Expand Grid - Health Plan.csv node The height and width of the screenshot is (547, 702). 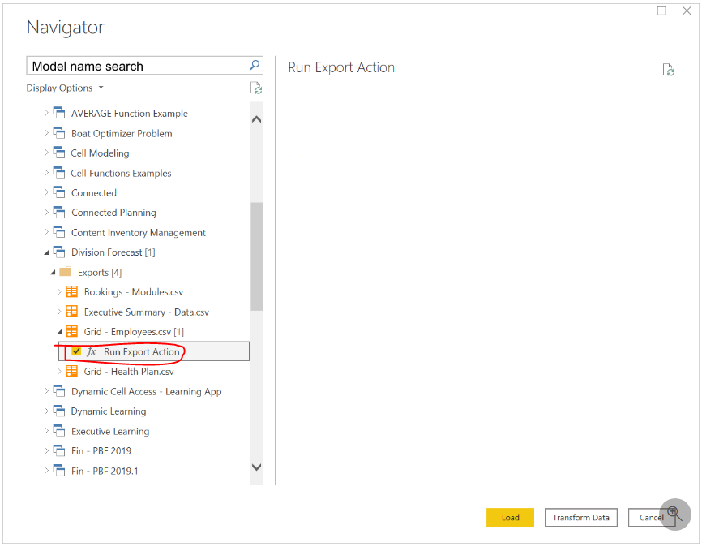58,371
